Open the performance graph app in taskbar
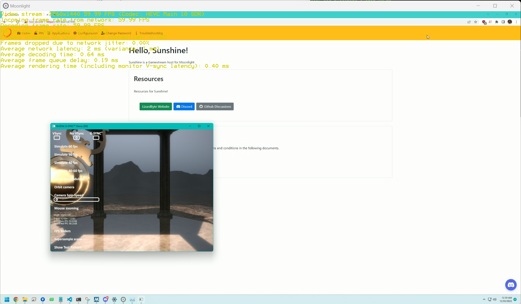This screenshot has width=521, height=304. 132,299
